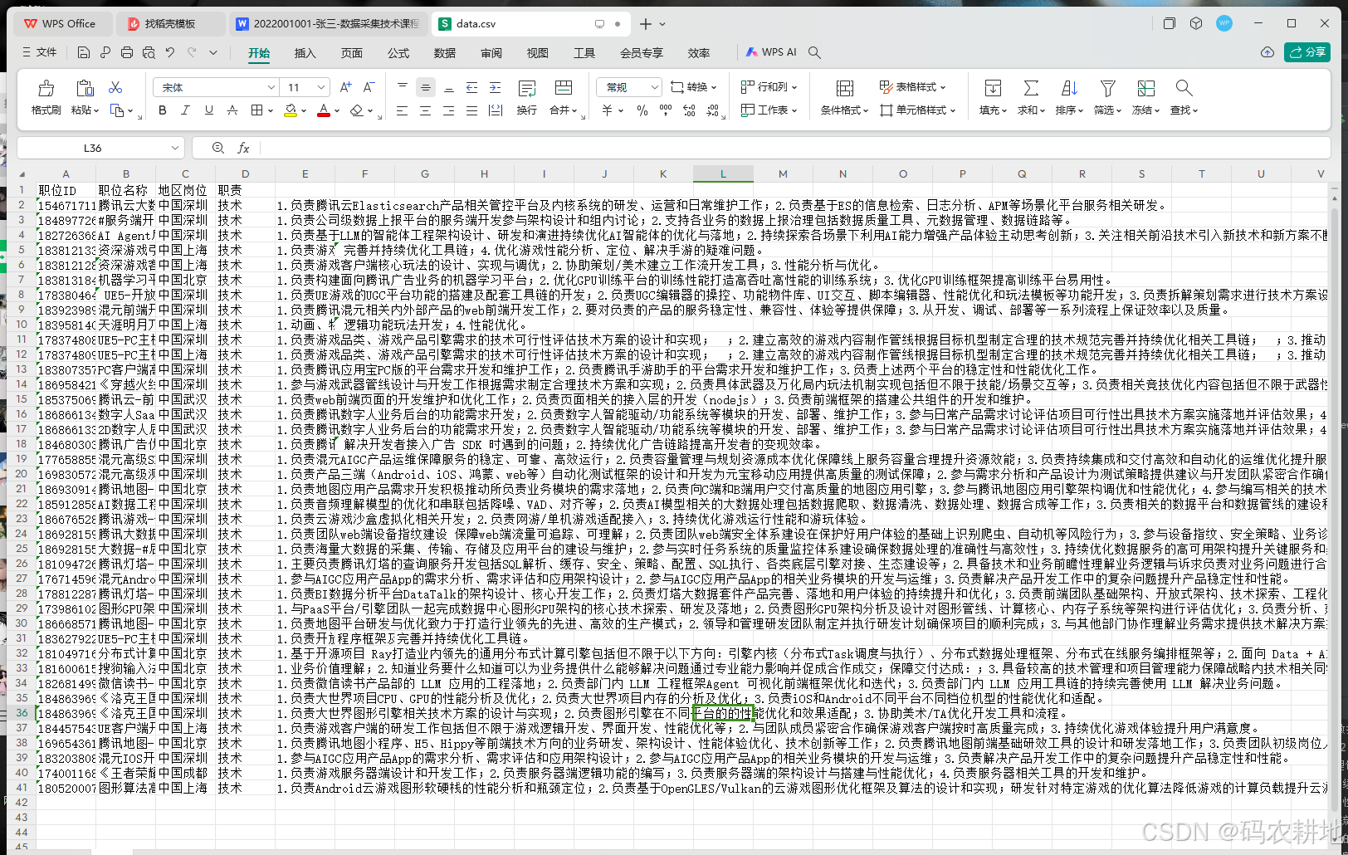Open the Convert (转换) dropdown

[x=693, y=86]
